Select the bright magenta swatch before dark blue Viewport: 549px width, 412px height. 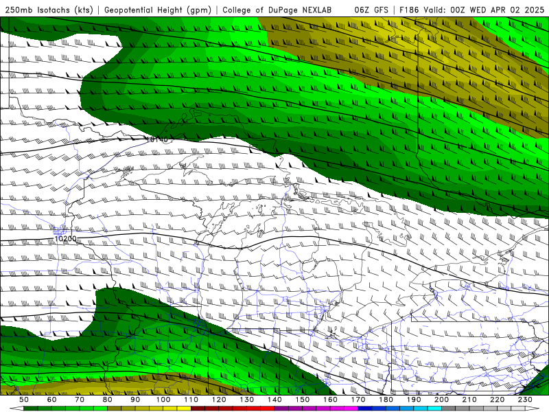(x=351, y=408)
